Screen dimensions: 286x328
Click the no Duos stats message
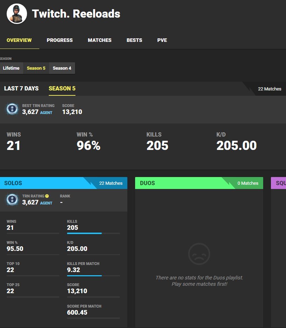point(199,281)
